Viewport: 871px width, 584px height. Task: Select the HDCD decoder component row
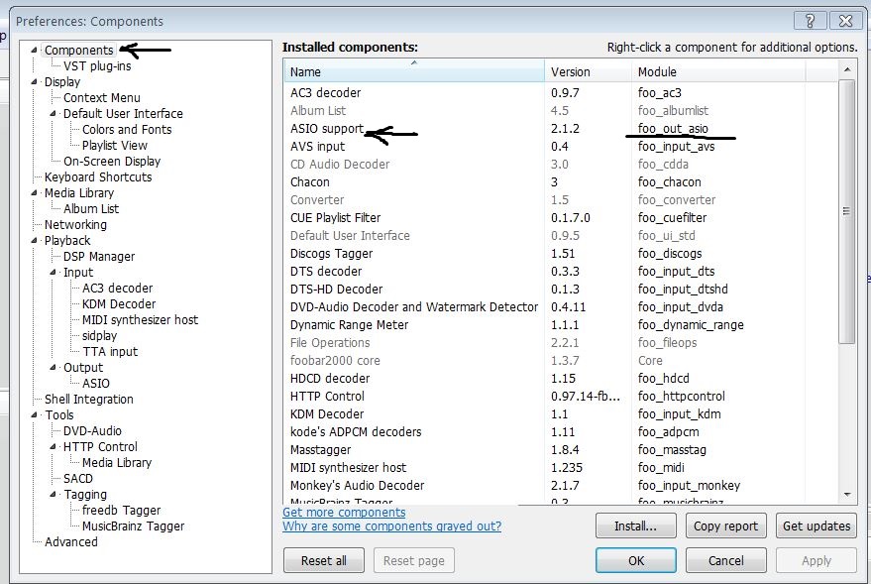pos(561,379)
